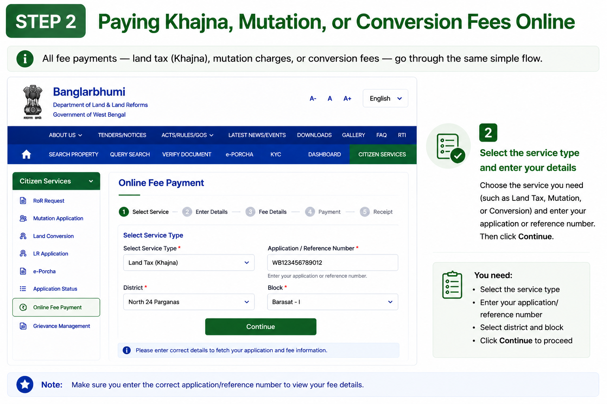Open LATEST NEWS/EVENTS menu item

coord(257,135)
